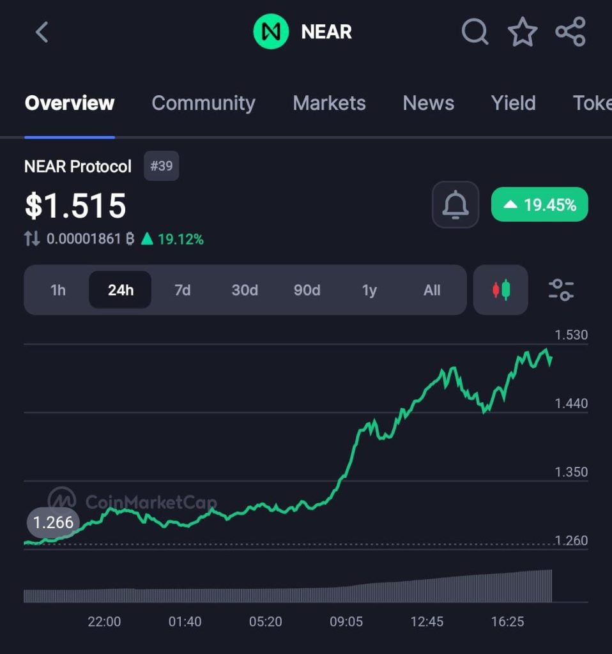The image size is (612, 654).
Task: Open the Markets tab
Action: (329, 103)
